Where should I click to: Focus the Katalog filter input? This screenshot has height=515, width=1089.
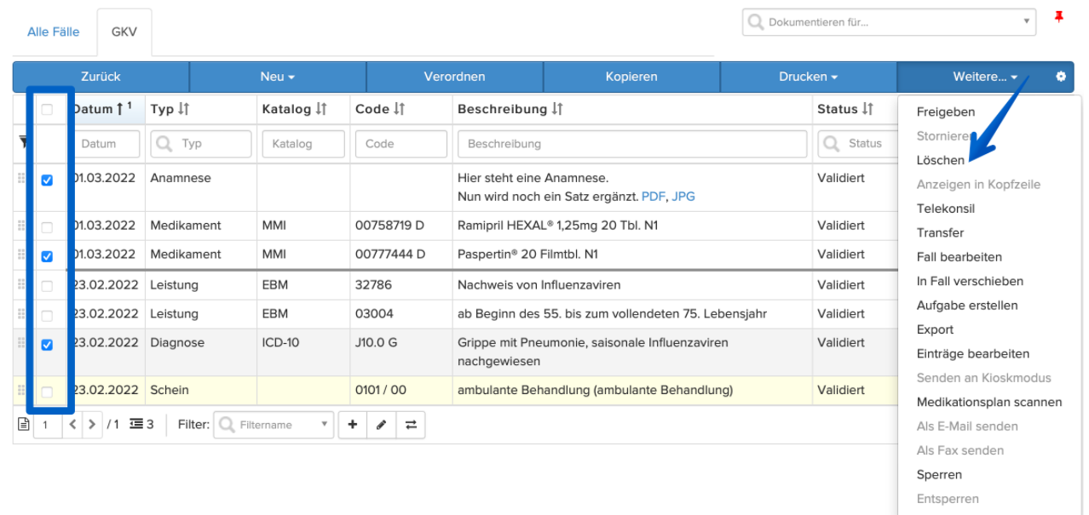point(303,144)
